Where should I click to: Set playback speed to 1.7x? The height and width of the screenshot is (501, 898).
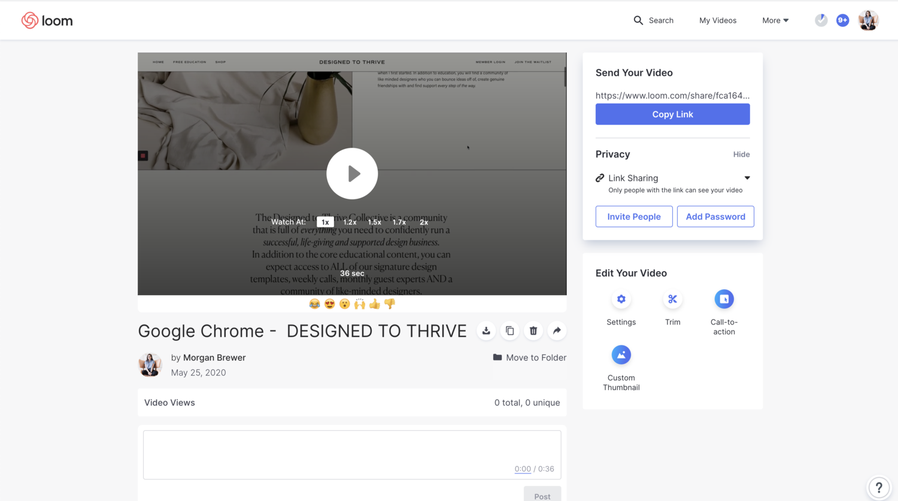399,222
